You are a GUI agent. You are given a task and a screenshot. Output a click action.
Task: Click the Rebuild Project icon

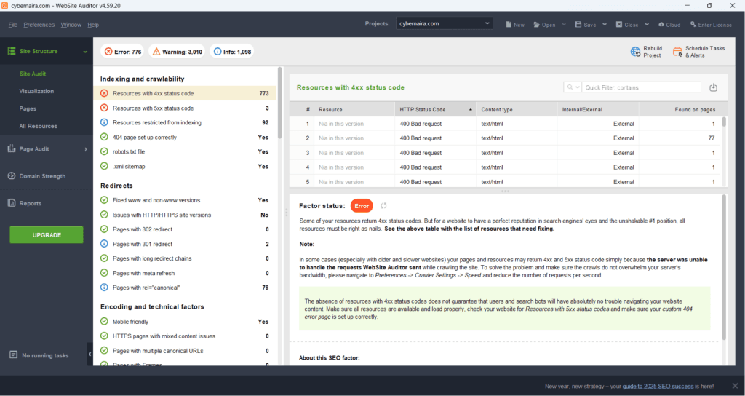click(x=635, y=52)
